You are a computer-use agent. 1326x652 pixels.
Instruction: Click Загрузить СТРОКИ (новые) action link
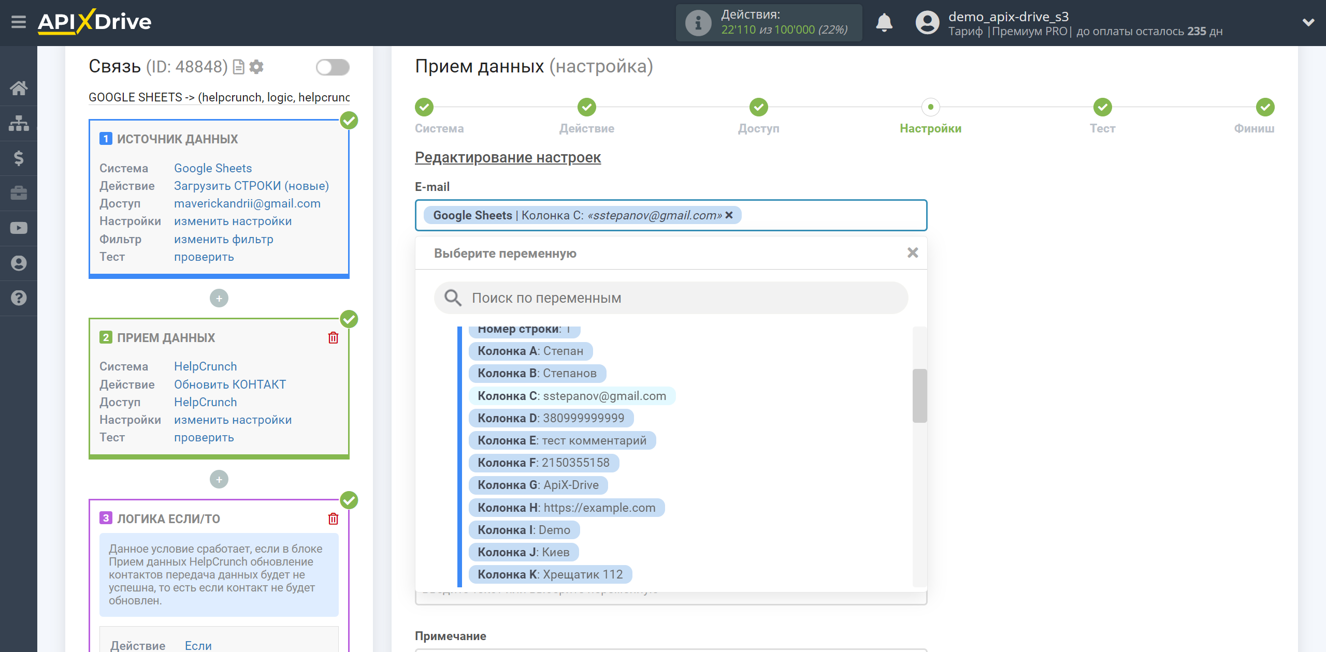[x=251, y=186]
